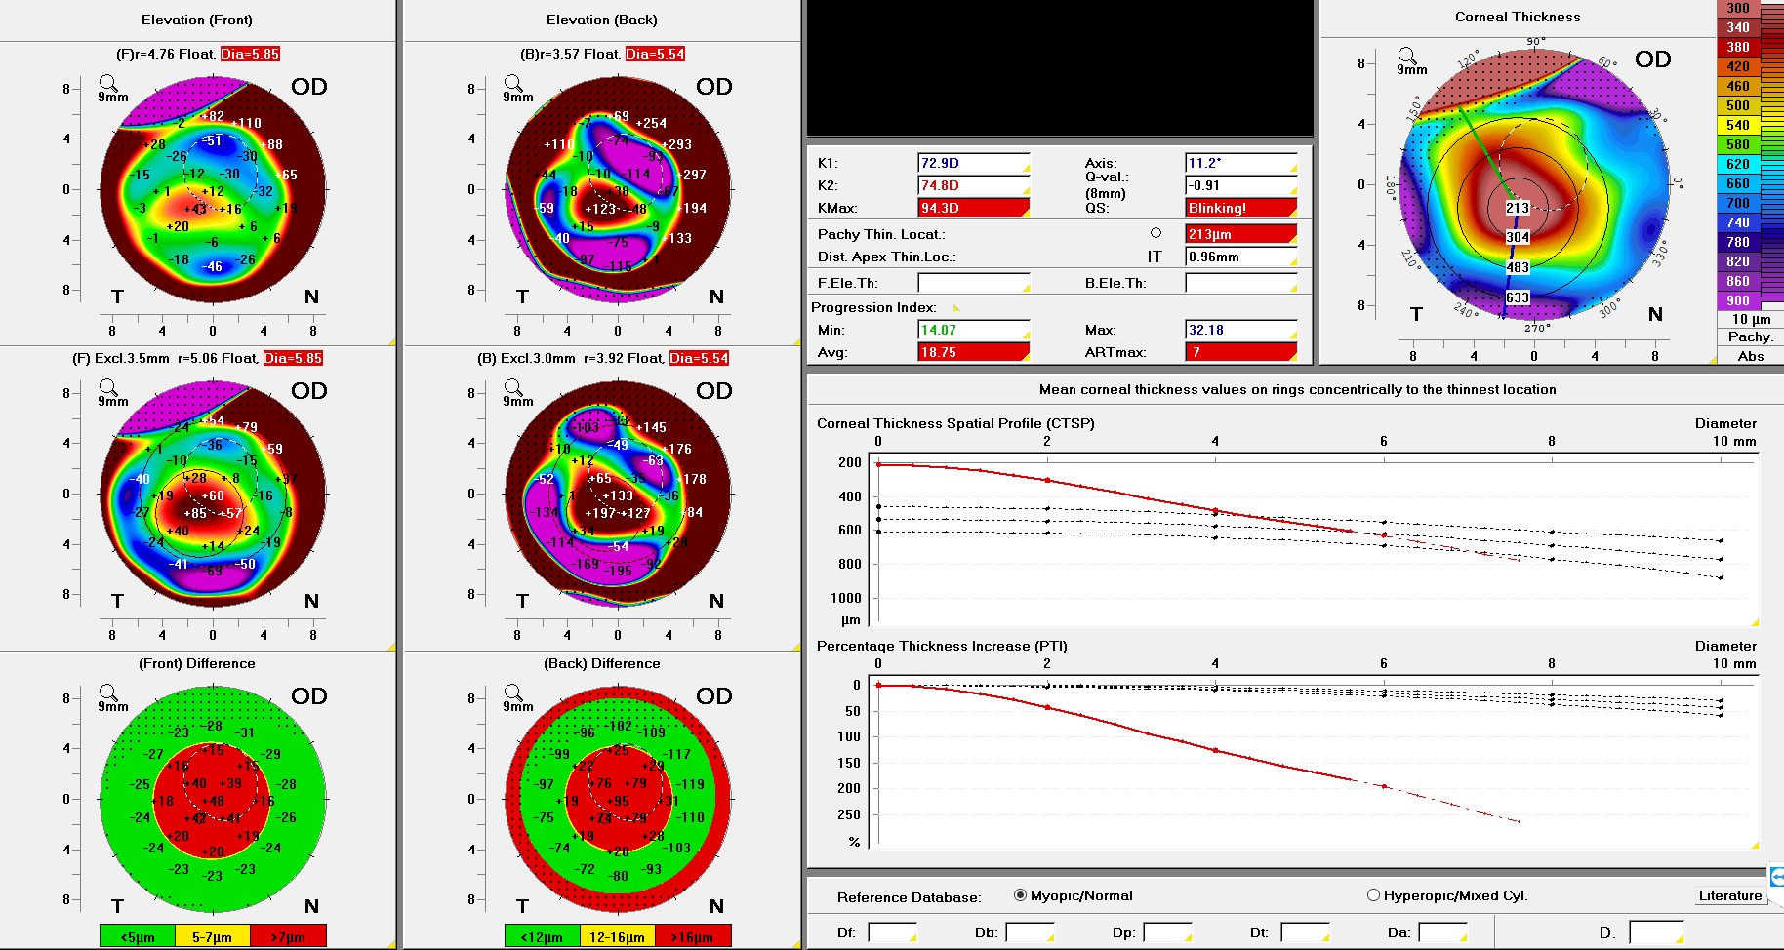The width and height of the screenshot is (1784, 950).
Task: Click the KMax field showing 94.3D
Action: coord(974,208)
